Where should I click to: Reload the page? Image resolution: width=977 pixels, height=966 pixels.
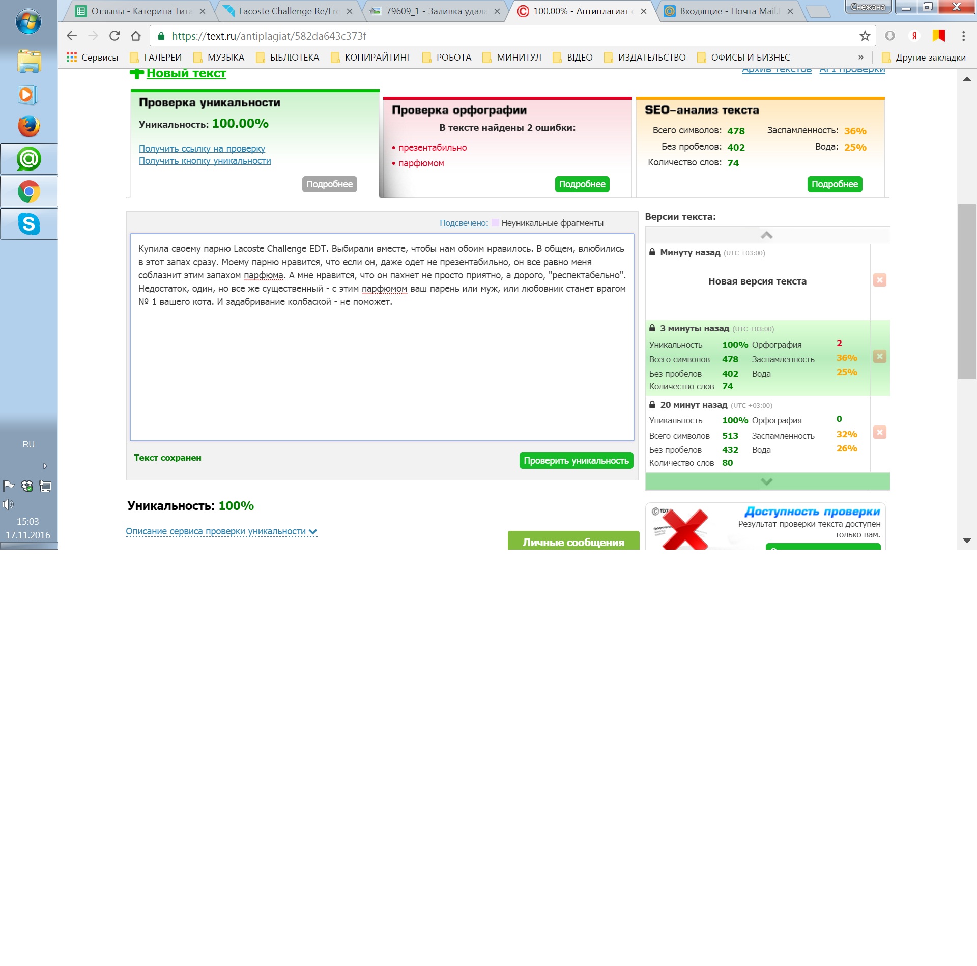click(x=114, y=36)
